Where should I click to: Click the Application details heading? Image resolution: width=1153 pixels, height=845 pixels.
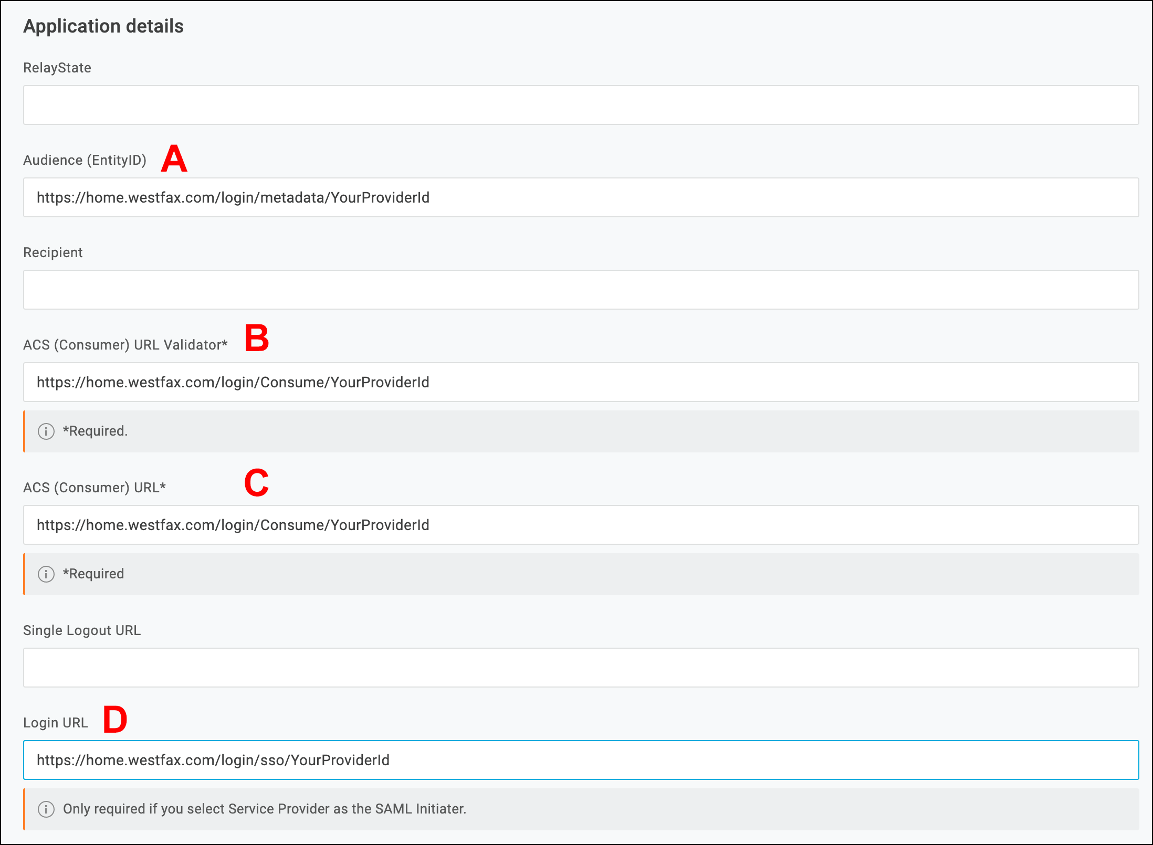tap(103, 26)
